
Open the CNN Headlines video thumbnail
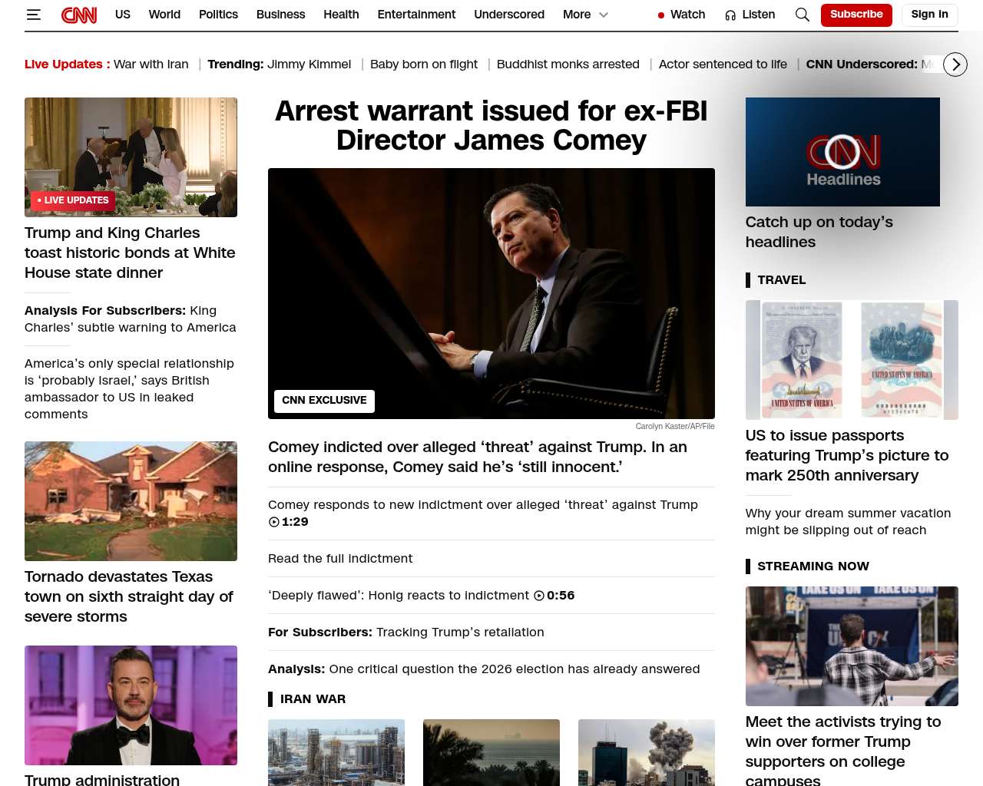point(842,152)
